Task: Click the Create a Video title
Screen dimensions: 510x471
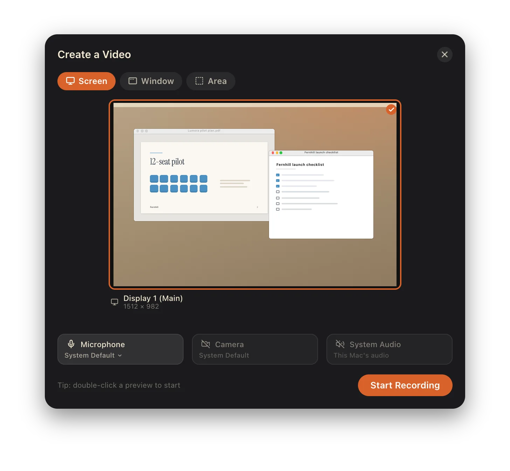Action: click(x=94, y=55)
